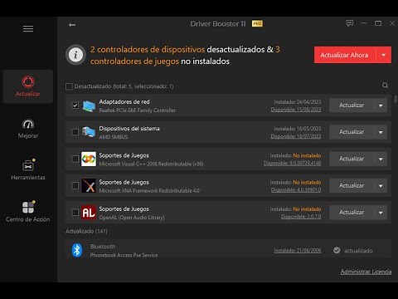The image size is (398, 299).
Task: Click the Visual C++ 2008 icon
Action: point(89,159)
